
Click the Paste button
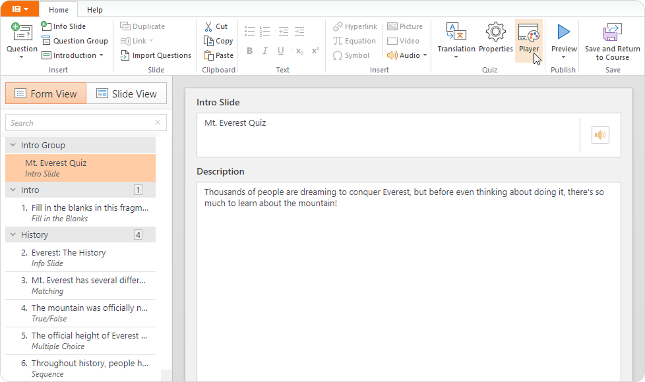click(x=218, y=55)
